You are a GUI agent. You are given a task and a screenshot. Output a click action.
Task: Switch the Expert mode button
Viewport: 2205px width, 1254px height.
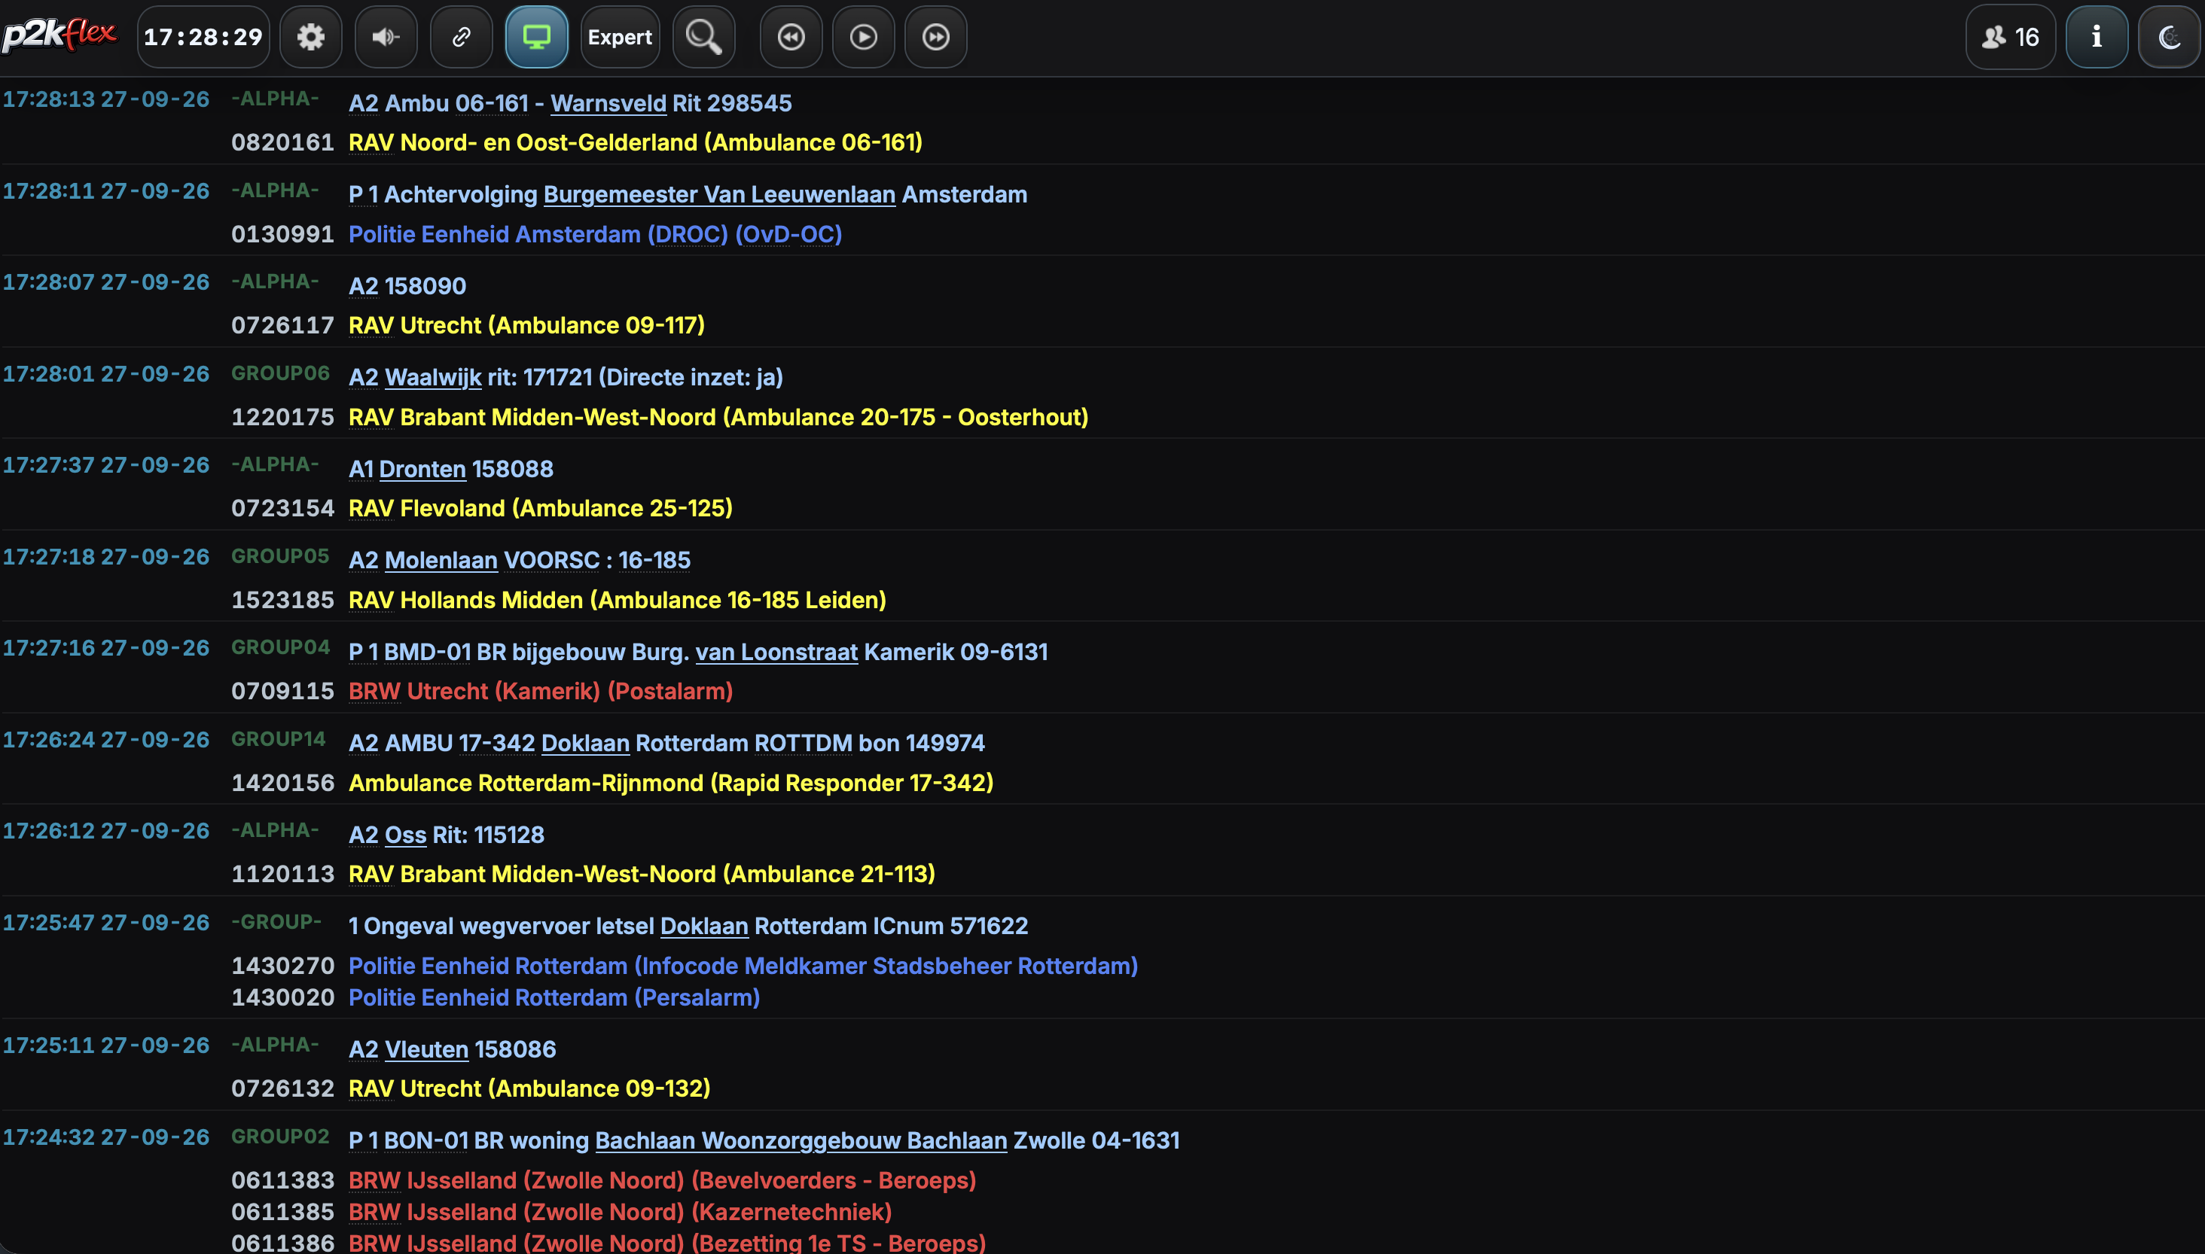pyautogui.click(x=620, y=37)
